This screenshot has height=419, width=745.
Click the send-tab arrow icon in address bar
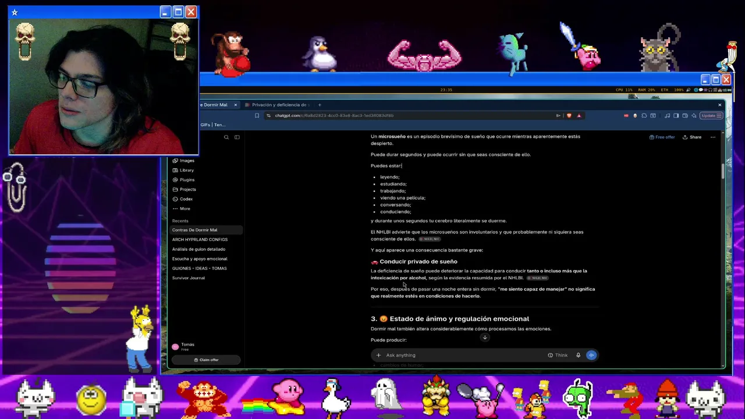click(x=558, y=116)
